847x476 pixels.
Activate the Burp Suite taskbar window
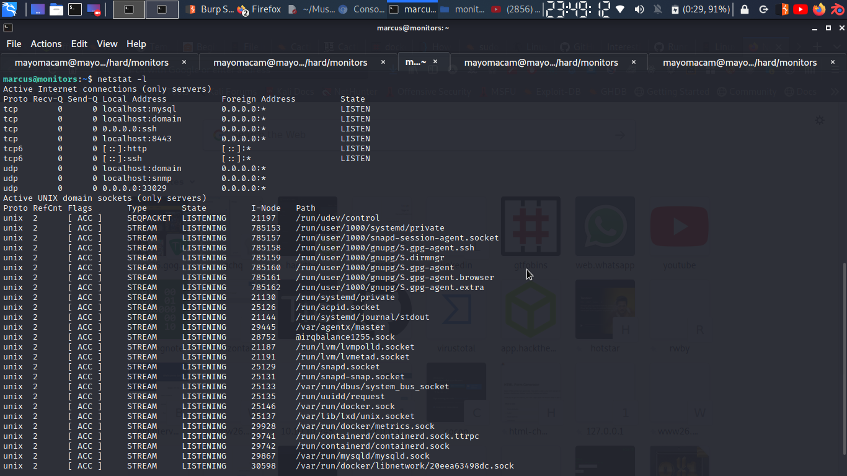click(x=210, y=9)
